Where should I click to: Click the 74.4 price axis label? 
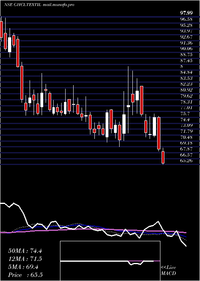pyautogui.click(x=185, y=120)
